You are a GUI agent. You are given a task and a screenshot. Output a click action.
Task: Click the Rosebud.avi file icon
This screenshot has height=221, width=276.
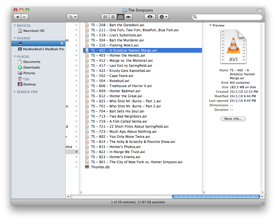coord(87,81)
